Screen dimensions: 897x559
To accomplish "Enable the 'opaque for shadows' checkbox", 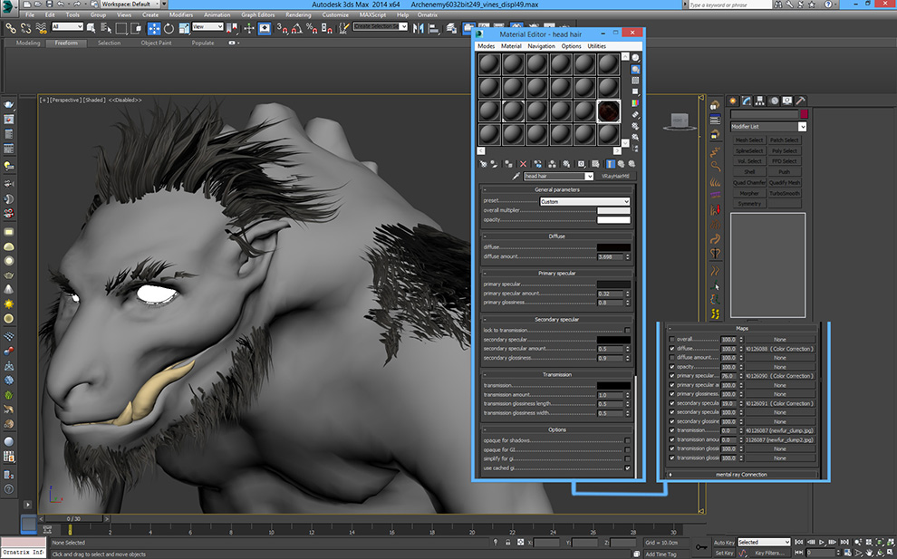I will click(x=627, y=440).
